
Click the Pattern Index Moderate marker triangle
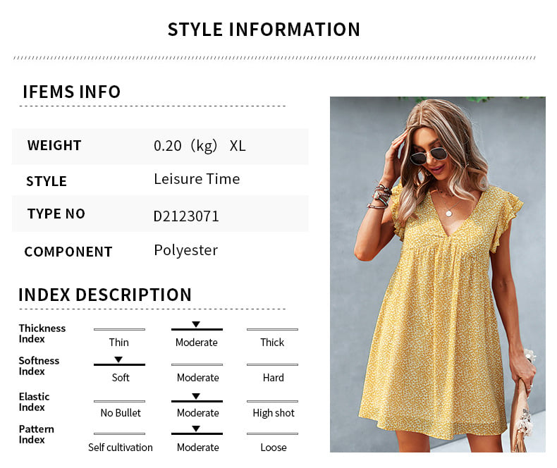[x=196, y=429]
